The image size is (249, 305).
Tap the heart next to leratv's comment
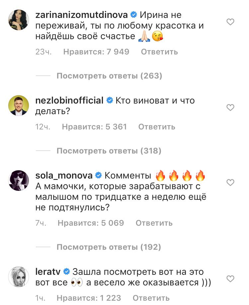[x=230, y=278]
